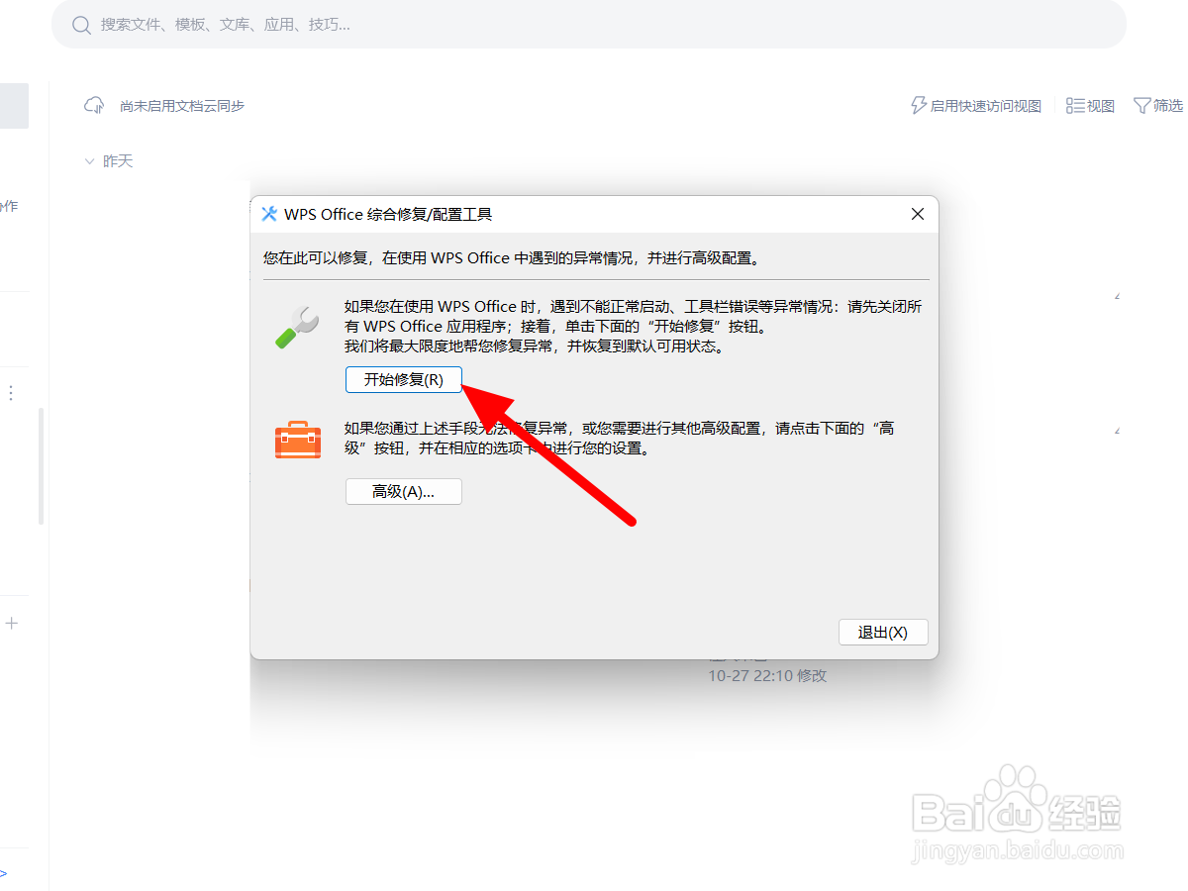The width and height of the screenshot is (1188, 891).
Task: Open the 视图 view options
Action: point(1090,105)
